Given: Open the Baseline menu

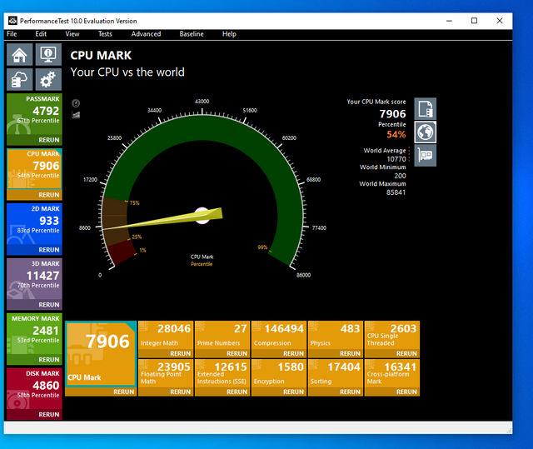Looking at the screenshot, I should coord(192,34).
